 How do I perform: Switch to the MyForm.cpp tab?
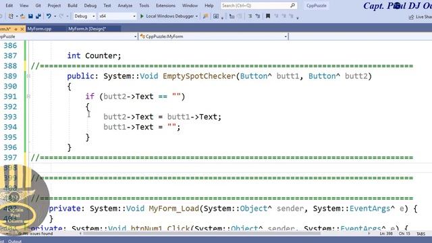39,28
